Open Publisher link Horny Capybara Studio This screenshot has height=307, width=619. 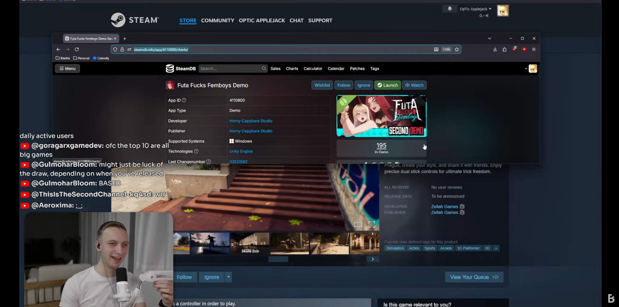pos(251,131)
